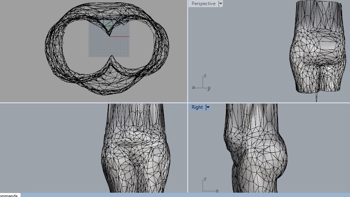Select the Commands tab
The image size is (350, 197).
(9, 195)
